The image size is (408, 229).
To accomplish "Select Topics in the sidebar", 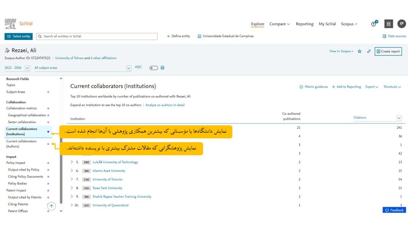I will [x=11, y=85].
